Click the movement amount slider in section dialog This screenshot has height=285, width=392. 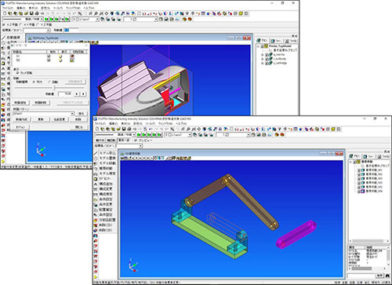(49, 88)
